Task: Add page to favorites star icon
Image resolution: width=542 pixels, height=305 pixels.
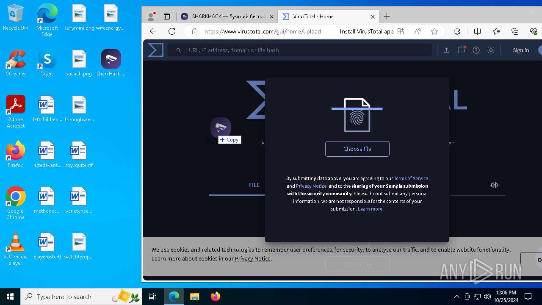Action: pyautogui.click(x=434, y=31)
